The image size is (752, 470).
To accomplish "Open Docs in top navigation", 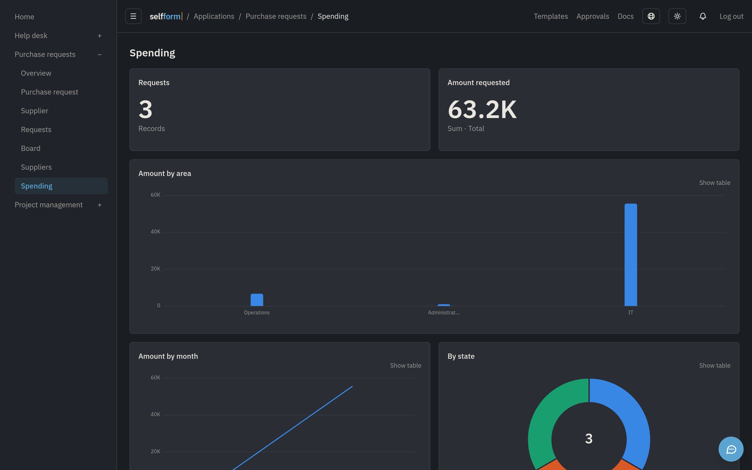I will (626, 16).
